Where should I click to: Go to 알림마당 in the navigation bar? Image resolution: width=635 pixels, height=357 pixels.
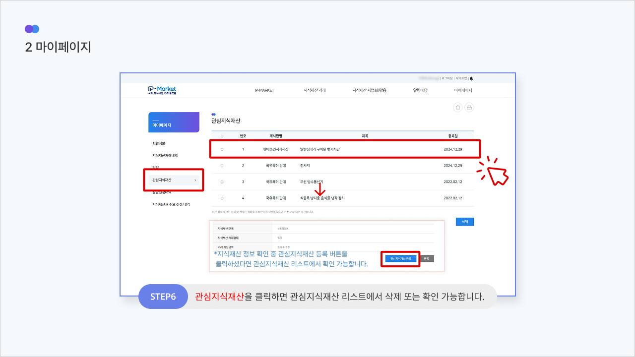pyautogui.click(x=420, y=90)
